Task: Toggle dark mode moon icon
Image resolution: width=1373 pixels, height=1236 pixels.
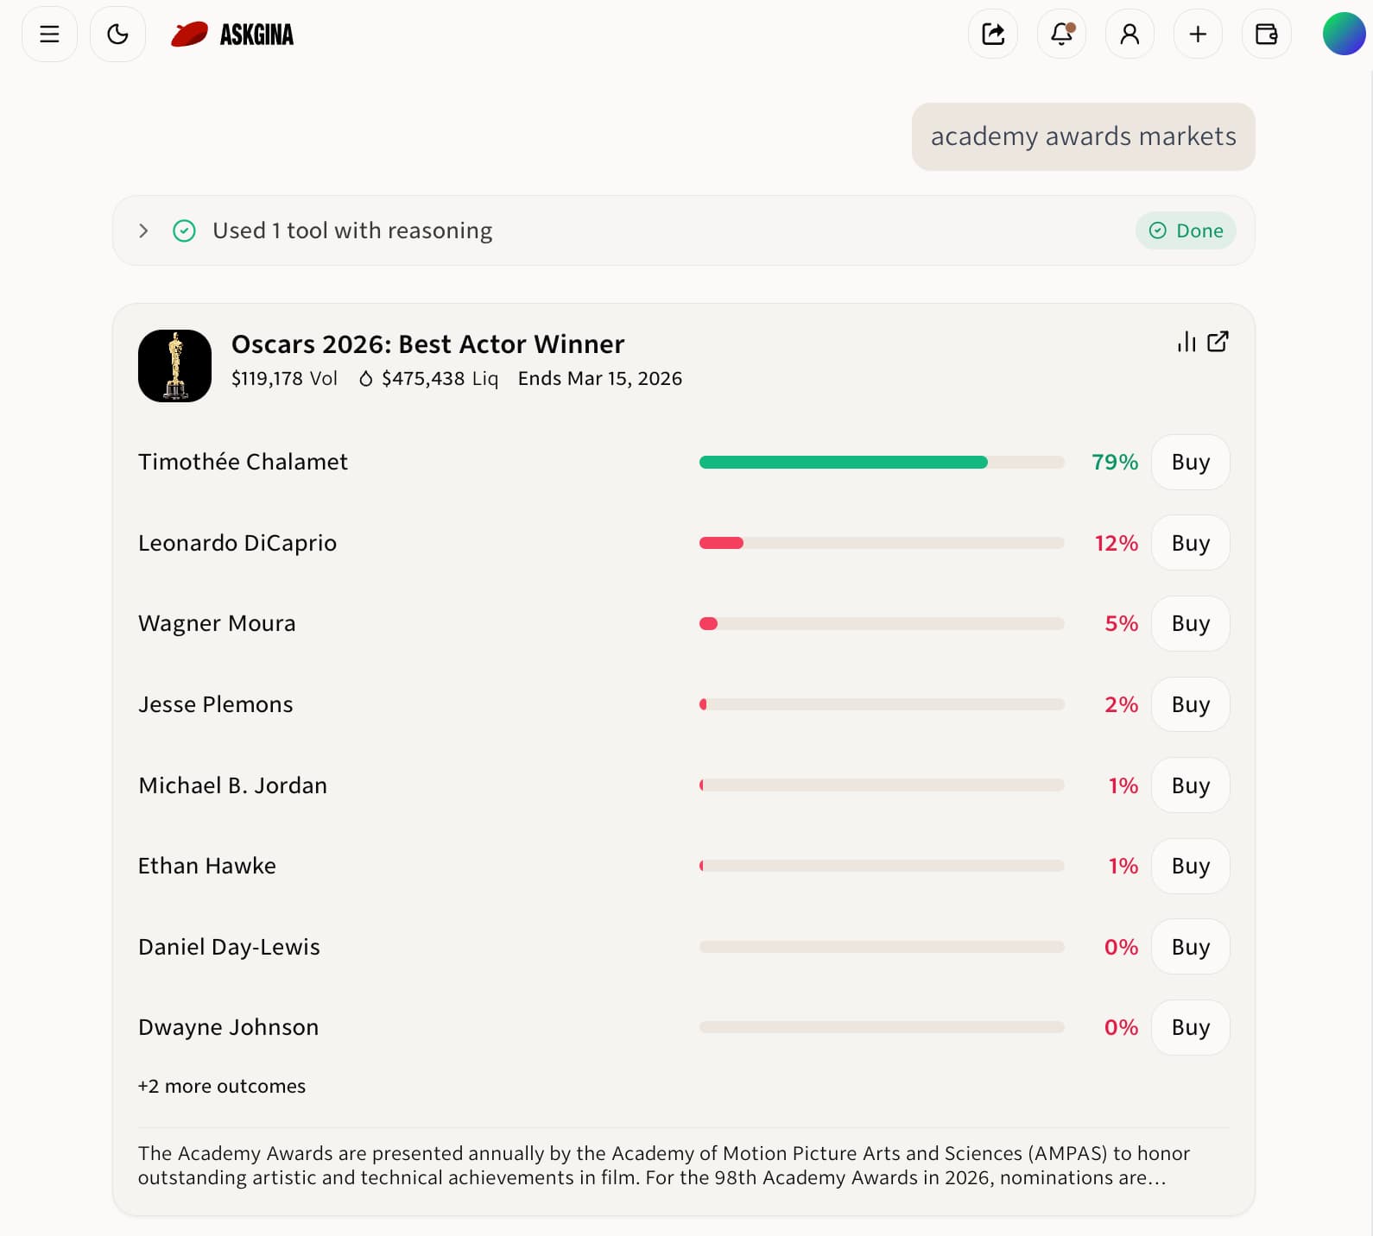Action: (x=117, y=35)
